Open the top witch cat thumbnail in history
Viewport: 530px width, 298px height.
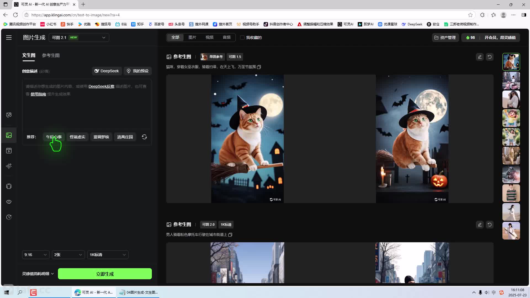click(511, 62)
